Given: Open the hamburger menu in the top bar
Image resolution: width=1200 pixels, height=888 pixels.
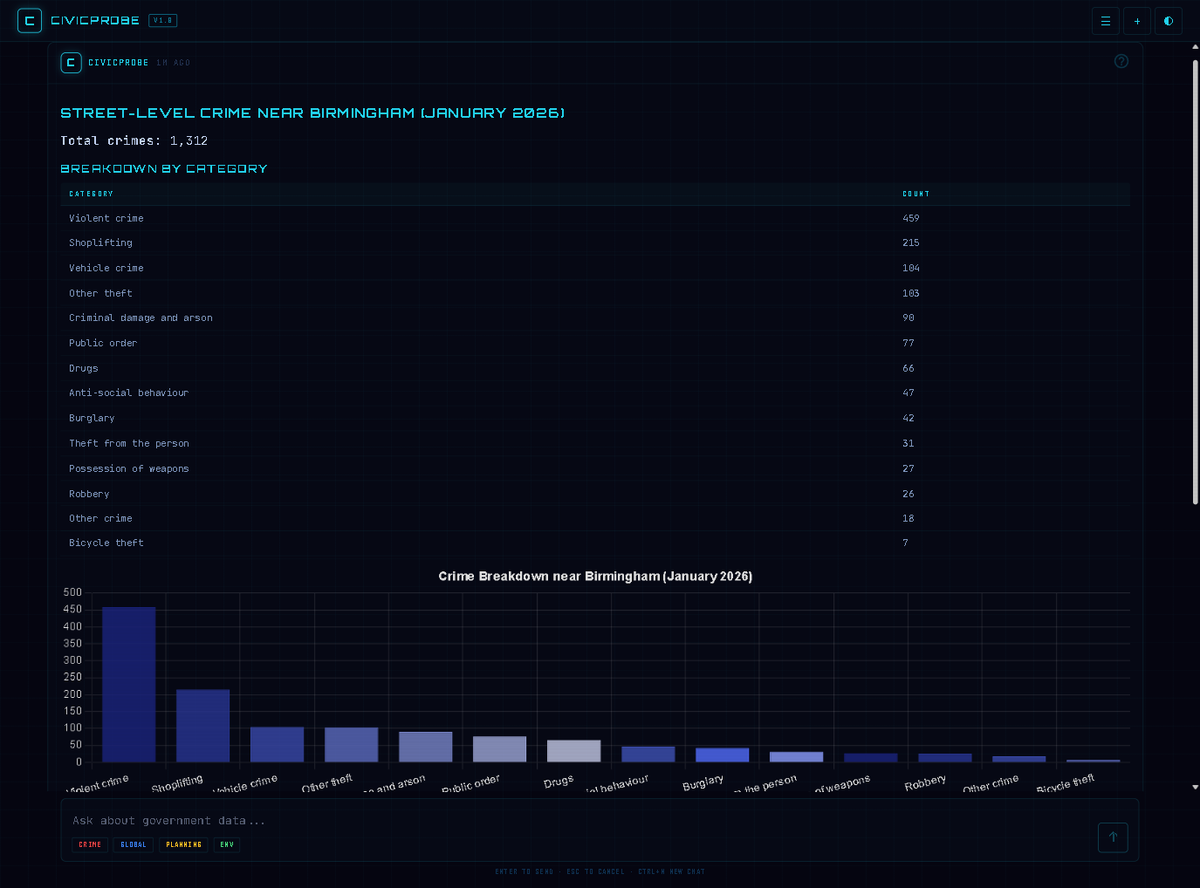Looking at the screenshot, I should [1105, 20].
